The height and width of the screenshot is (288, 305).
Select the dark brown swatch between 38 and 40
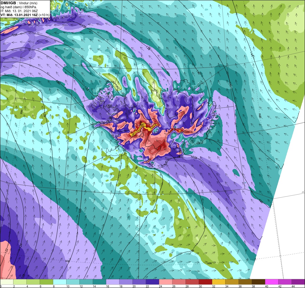click(259, 282)
